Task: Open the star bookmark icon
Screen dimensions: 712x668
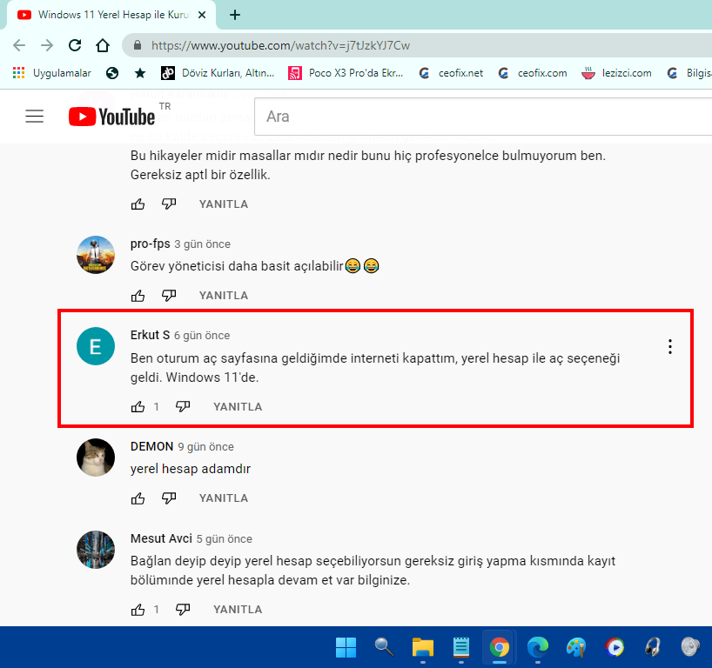Action: 140,73
